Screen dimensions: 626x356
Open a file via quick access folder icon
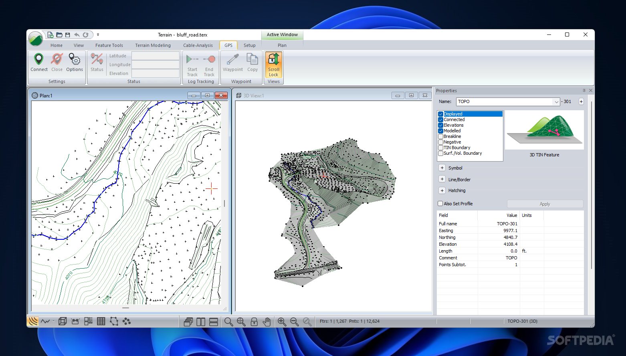coord(59,35)
